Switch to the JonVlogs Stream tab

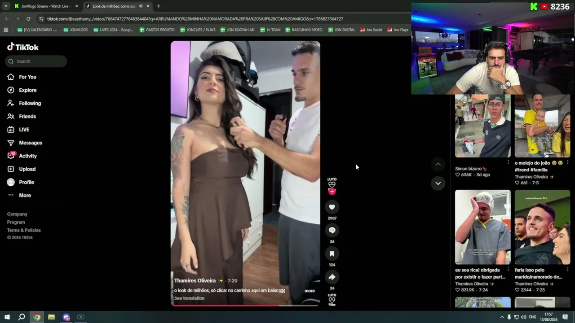[46, 6]
